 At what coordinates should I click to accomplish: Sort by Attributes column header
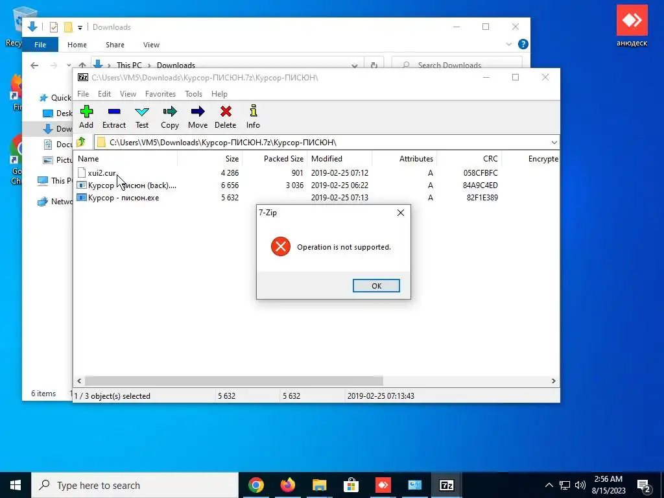pos(405,159)
